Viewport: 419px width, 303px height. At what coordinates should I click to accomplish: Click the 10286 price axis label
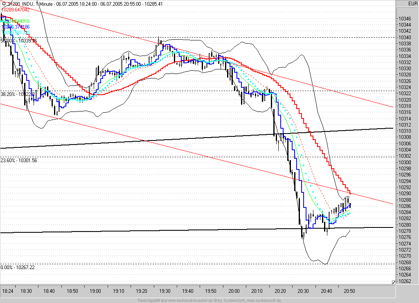click(x=405, y=206)
